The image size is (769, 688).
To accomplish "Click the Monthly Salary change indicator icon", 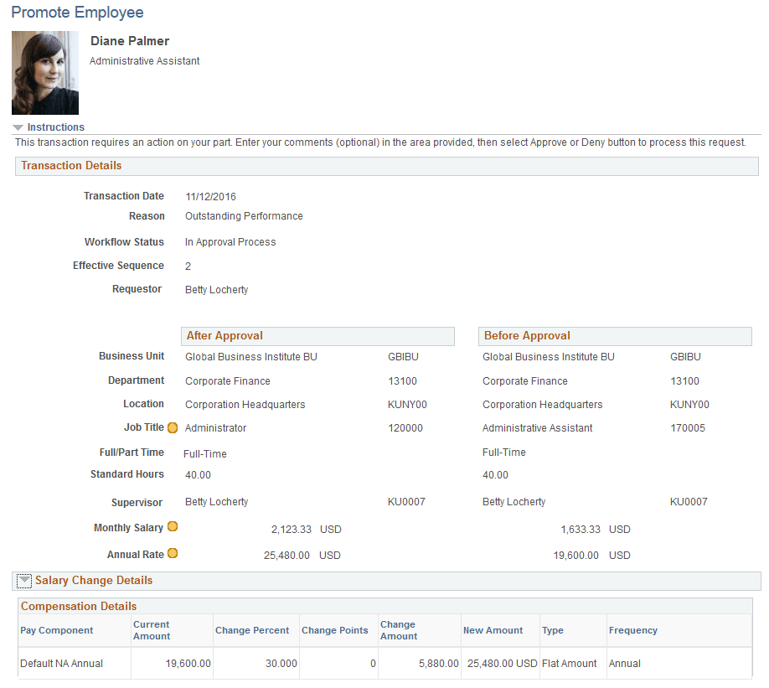I will click(x=172, y=527).
